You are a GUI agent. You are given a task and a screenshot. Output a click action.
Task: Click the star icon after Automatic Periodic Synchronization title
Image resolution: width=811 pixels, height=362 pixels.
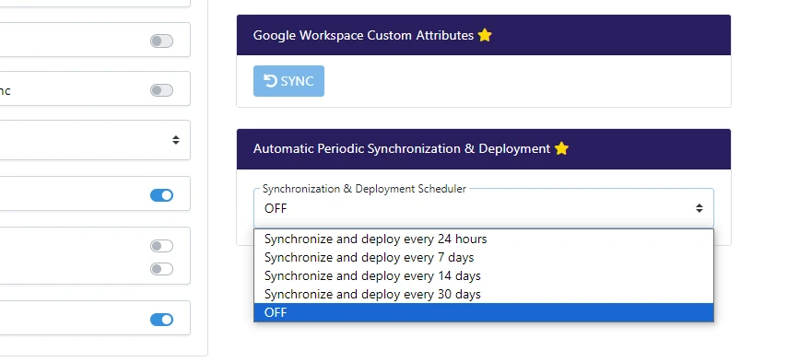561,149
